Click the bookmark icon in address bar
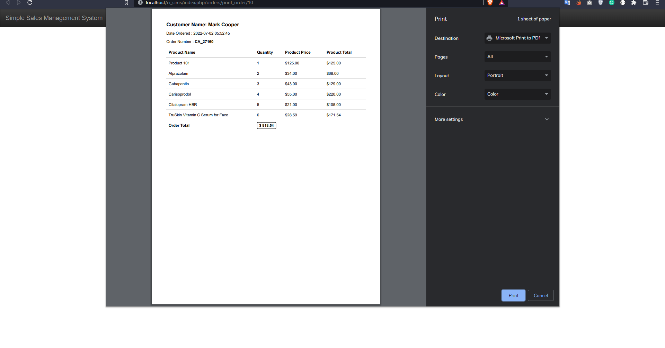 [x=126, y=2]
